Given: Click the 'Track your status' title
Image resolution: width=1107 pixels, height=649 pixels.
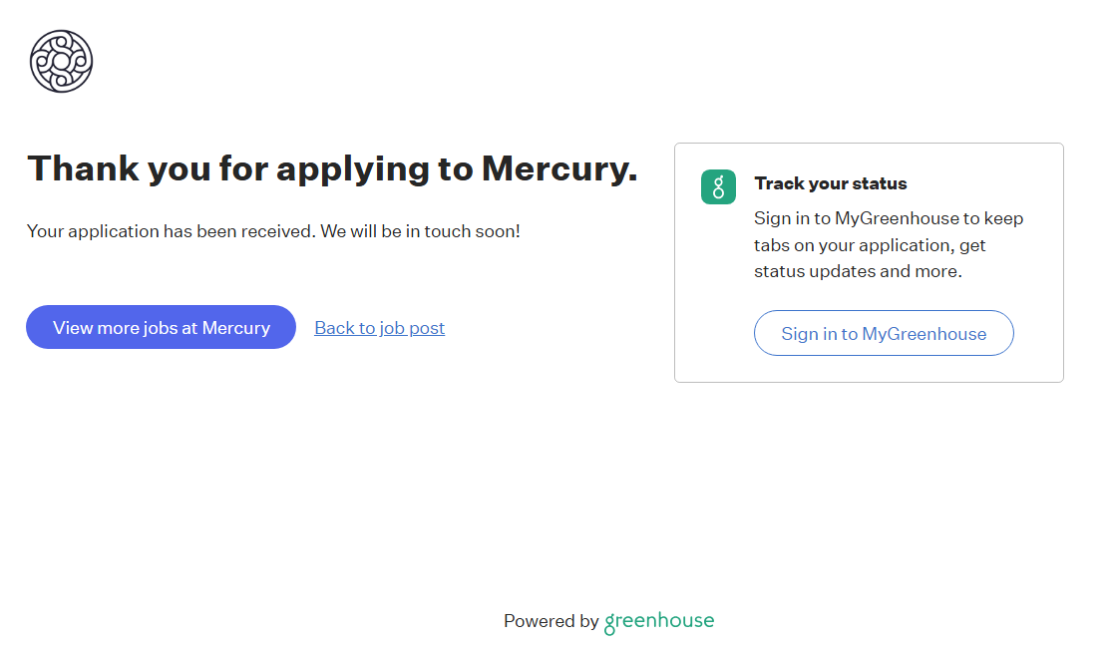Looking at the screenshot, I should (831, 183).
